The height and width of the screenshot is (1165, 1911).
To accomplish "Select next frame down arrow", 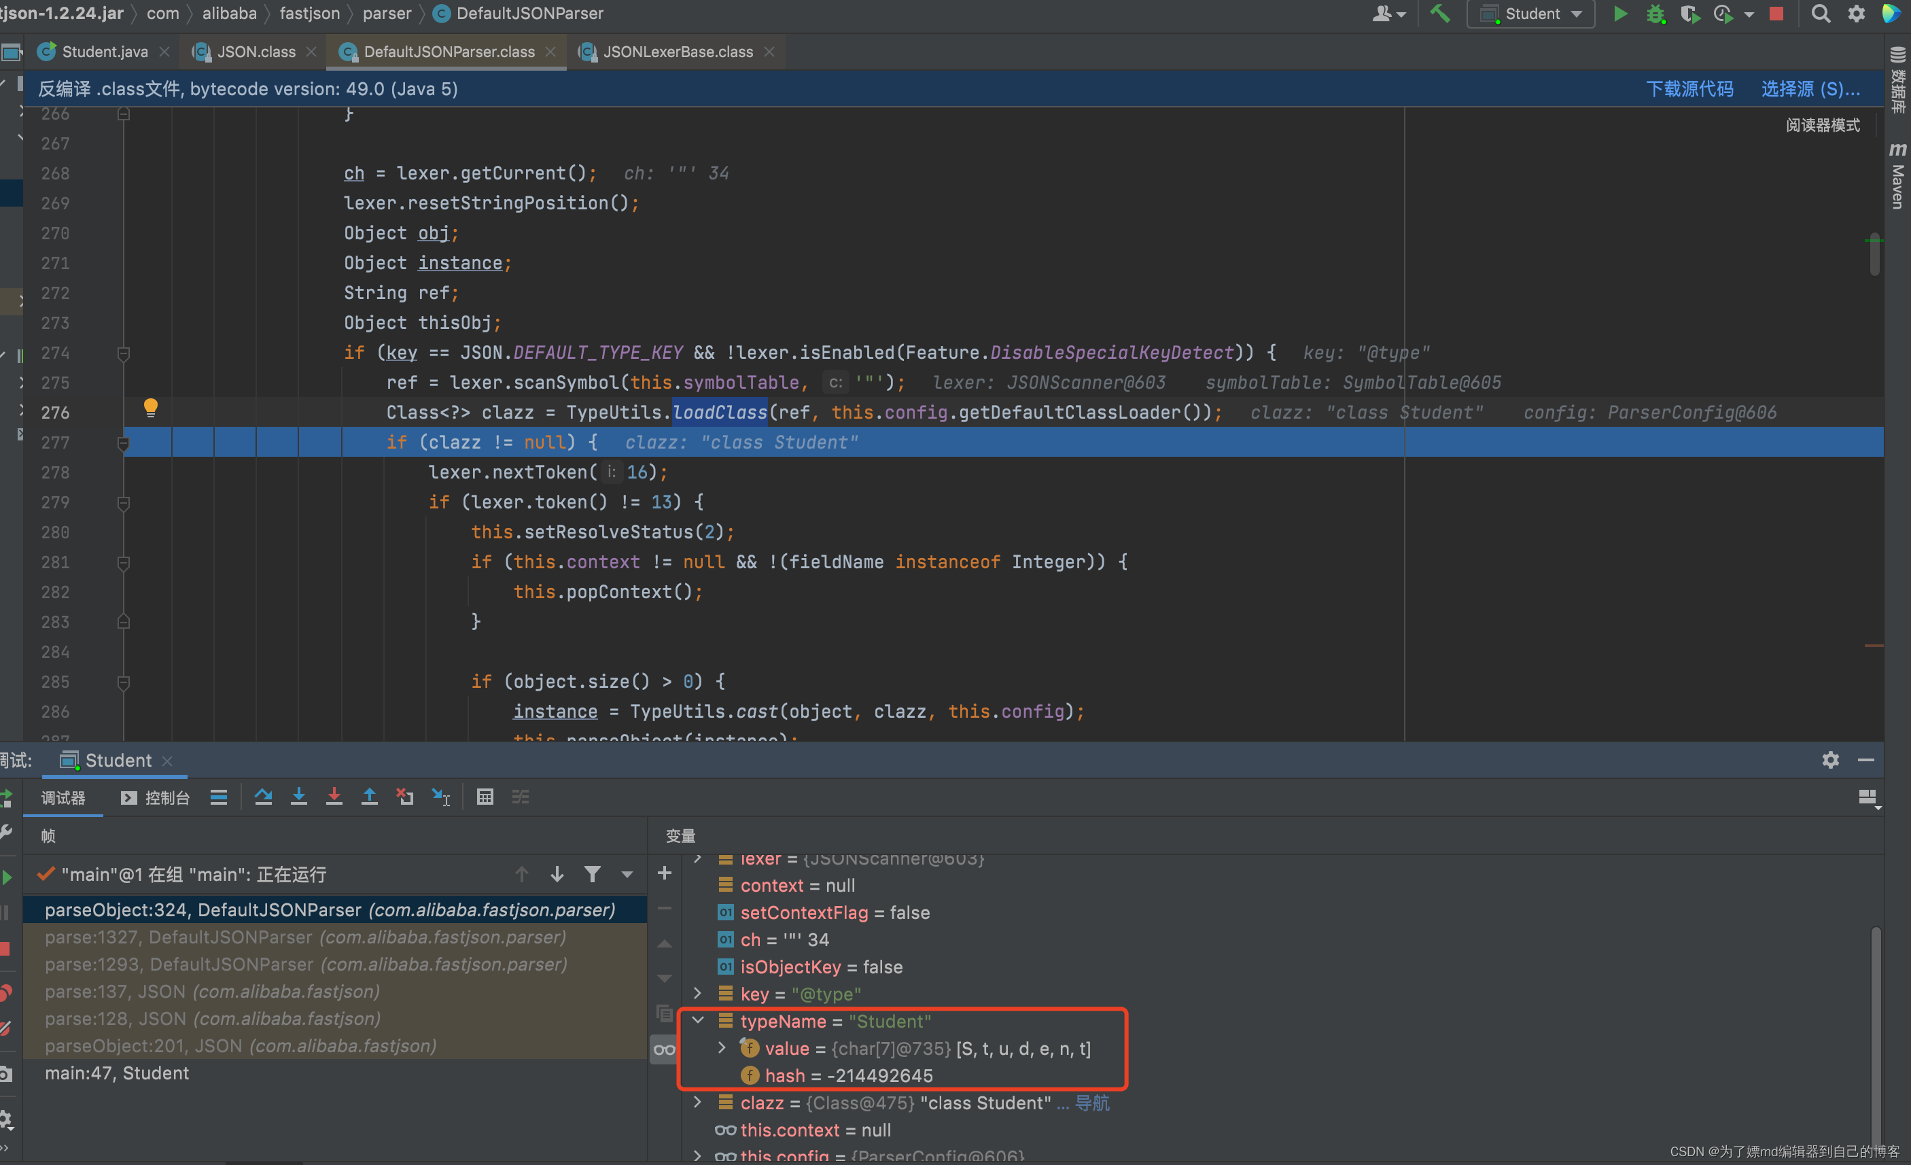I will (557, 875).
